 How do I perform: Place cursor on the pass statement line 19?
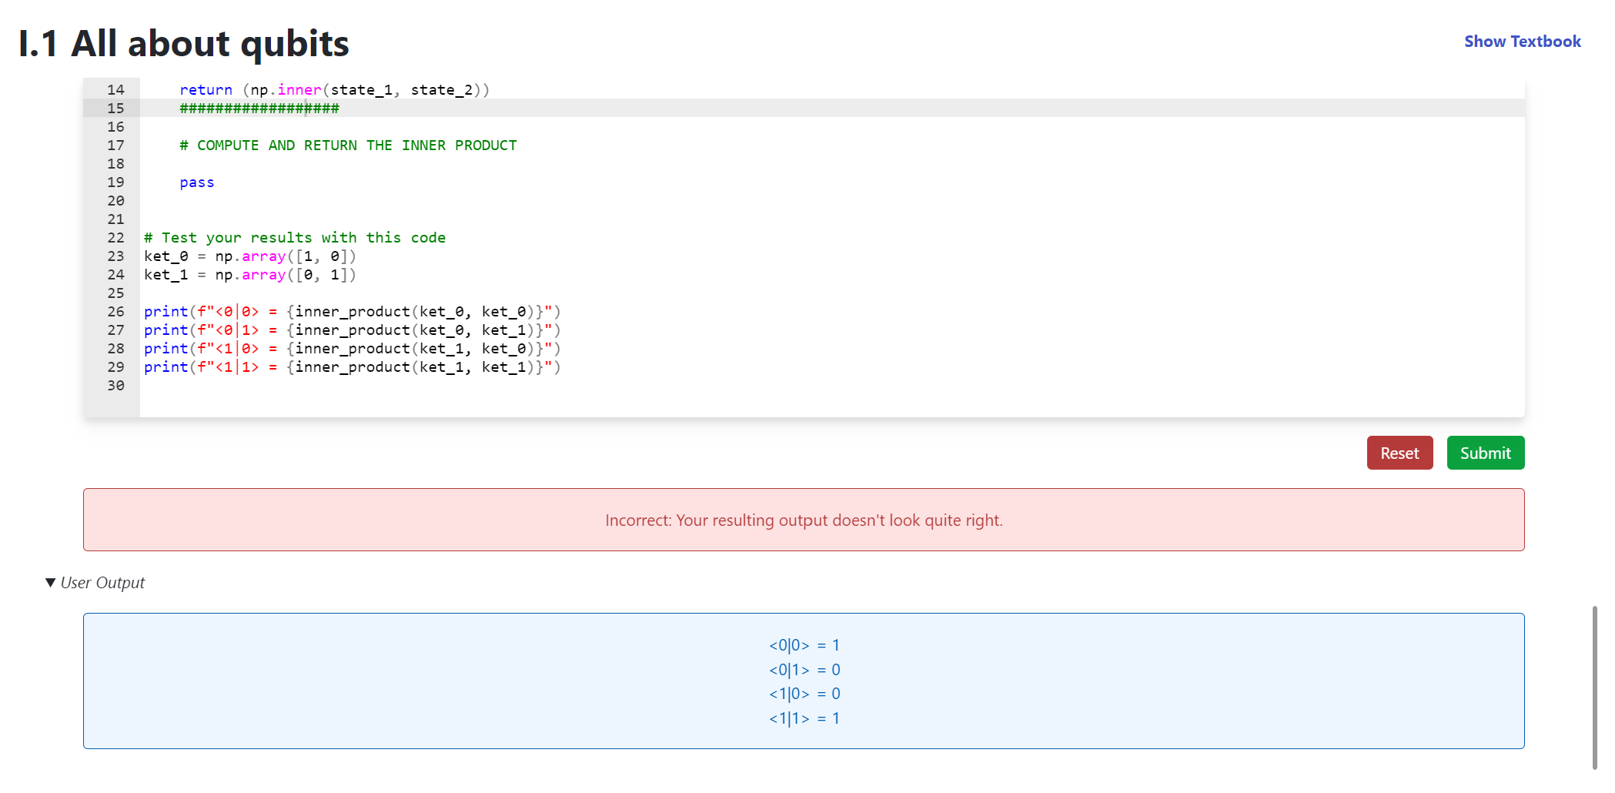(x=197, y=182)
